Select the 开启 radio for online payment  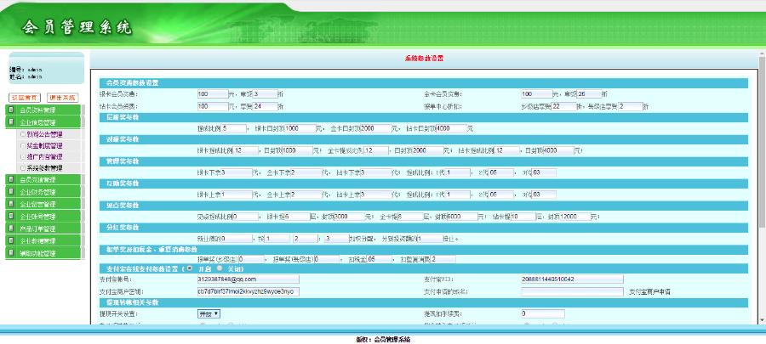(x=188, y=268)
